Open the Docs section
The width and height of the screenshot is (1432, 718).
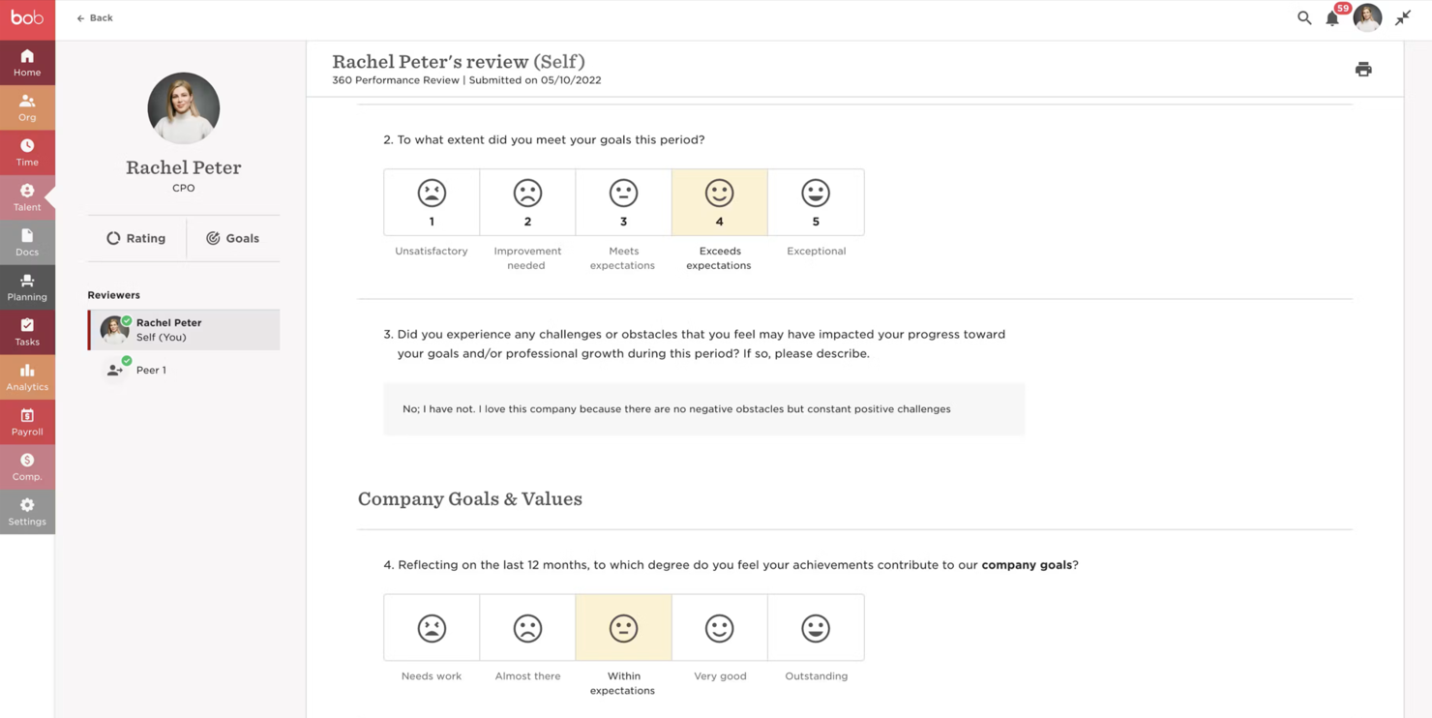coord(27,242)
